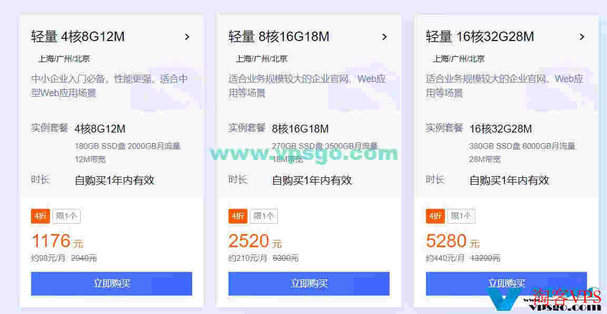Select 限1个 tag on the 1176元 card
The width and height of the screenshot is (607, 314).
coord(66,216)
